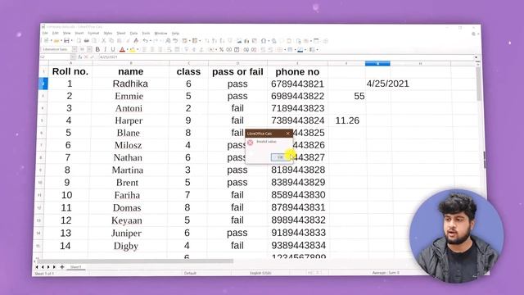Open the View menu
The image size is (524, 295).
point(67,33)
